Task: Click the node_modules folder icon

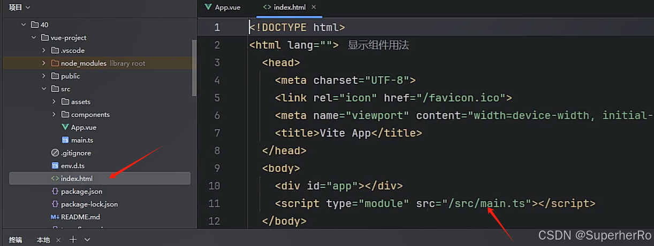Action: tap(55, 63)
